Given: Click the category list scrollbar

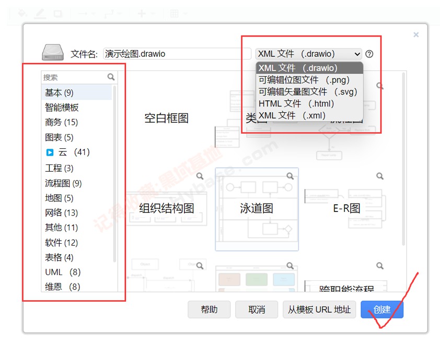Looking at the screenshot, I should (x=114, y=174).
